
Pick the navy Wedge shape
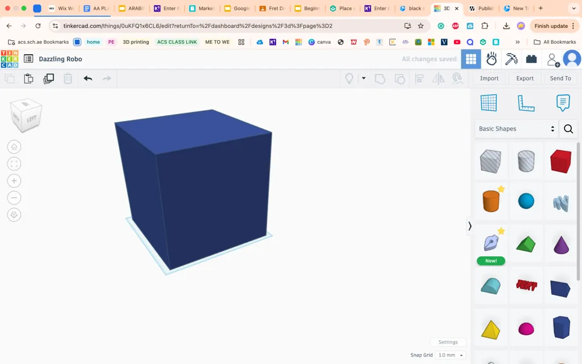560,289
